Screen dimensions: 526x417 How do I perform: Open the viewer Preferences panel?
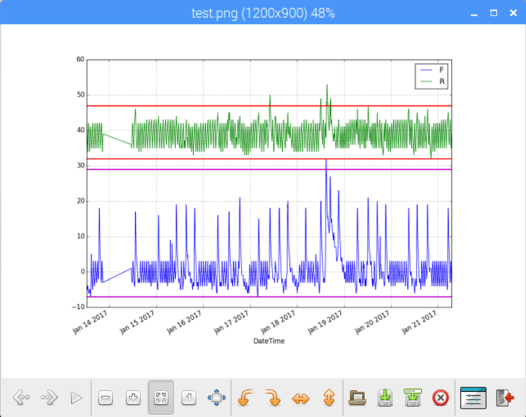(473, 398)
